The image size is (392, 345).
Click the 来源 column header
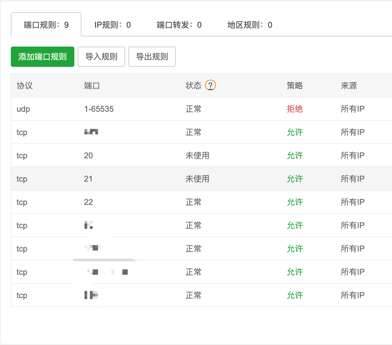[x=348, y=86]
